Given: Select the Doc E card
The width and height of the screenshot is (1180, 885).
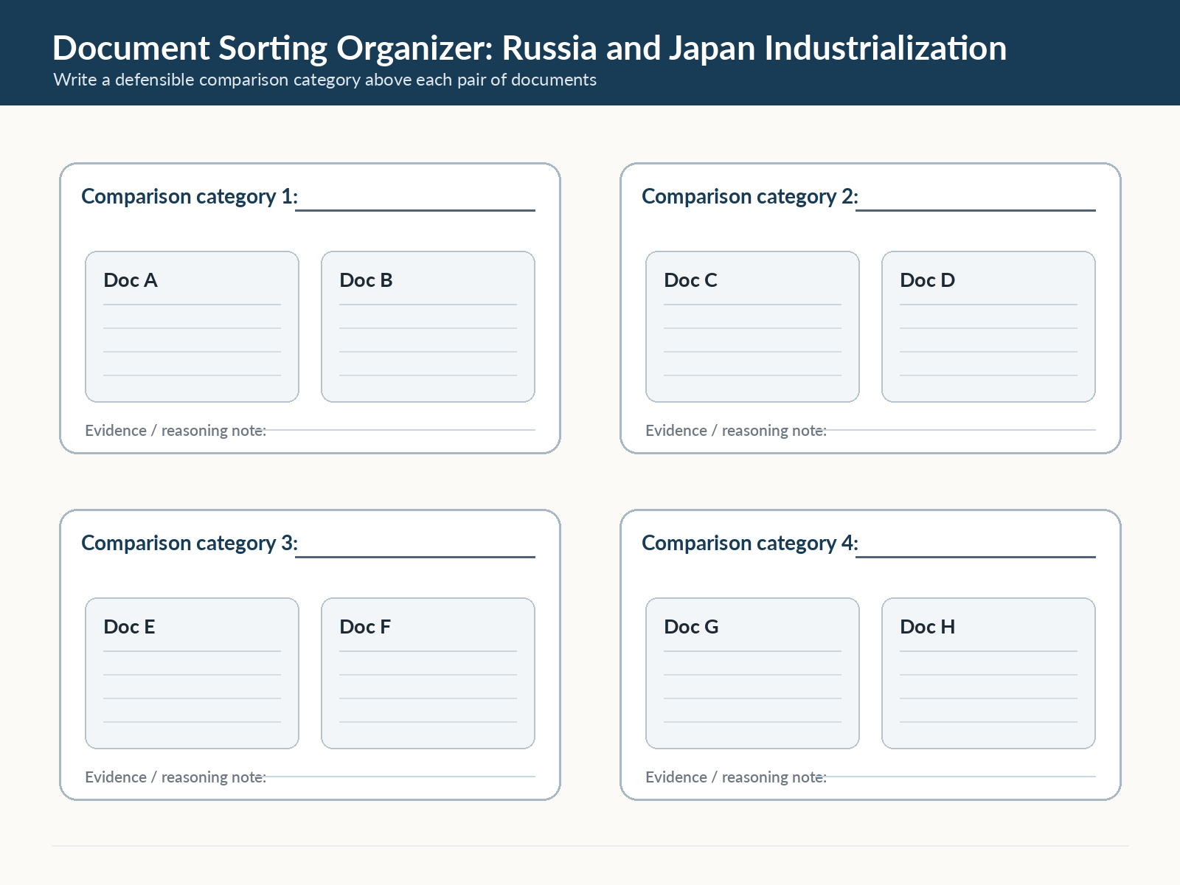Looking at the screenshot, I should pyautogui.click(x=192, y=673).
